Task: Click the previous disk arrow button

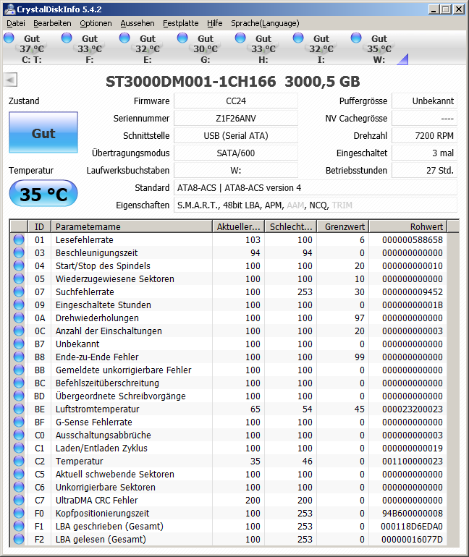Action: click(x=10, y=80)
